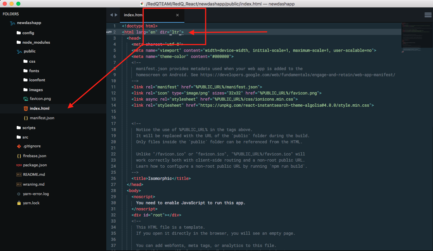The height and width of the screenshot is (251, 433).
Task: Open manifest.json in the sidebar
Action: click(x=42, y=118)
